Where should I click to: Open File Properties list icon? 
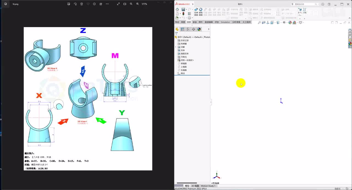point(189,13)
